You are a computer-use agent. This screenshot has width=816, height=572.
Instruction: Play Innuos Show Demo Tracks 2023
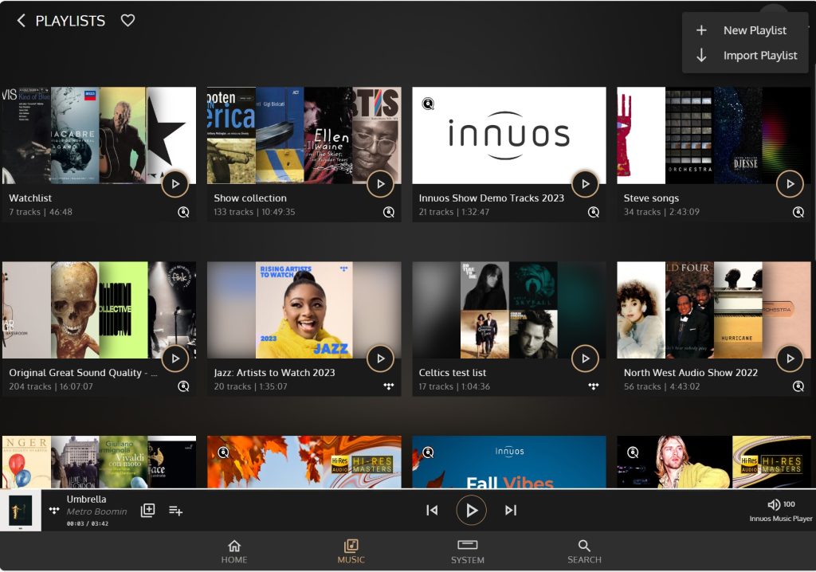[585, 184]
